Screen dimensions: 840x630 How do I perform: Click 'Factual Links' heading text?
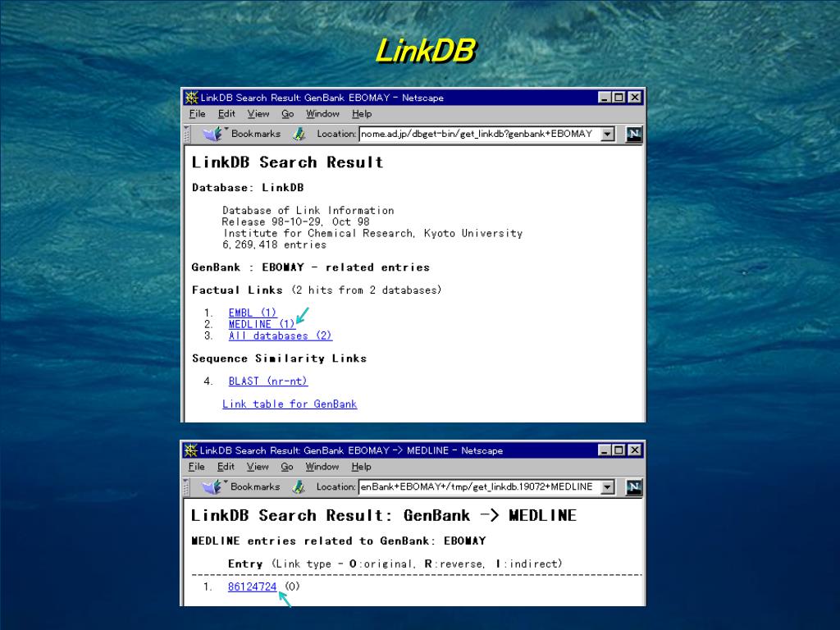point(237,290)
